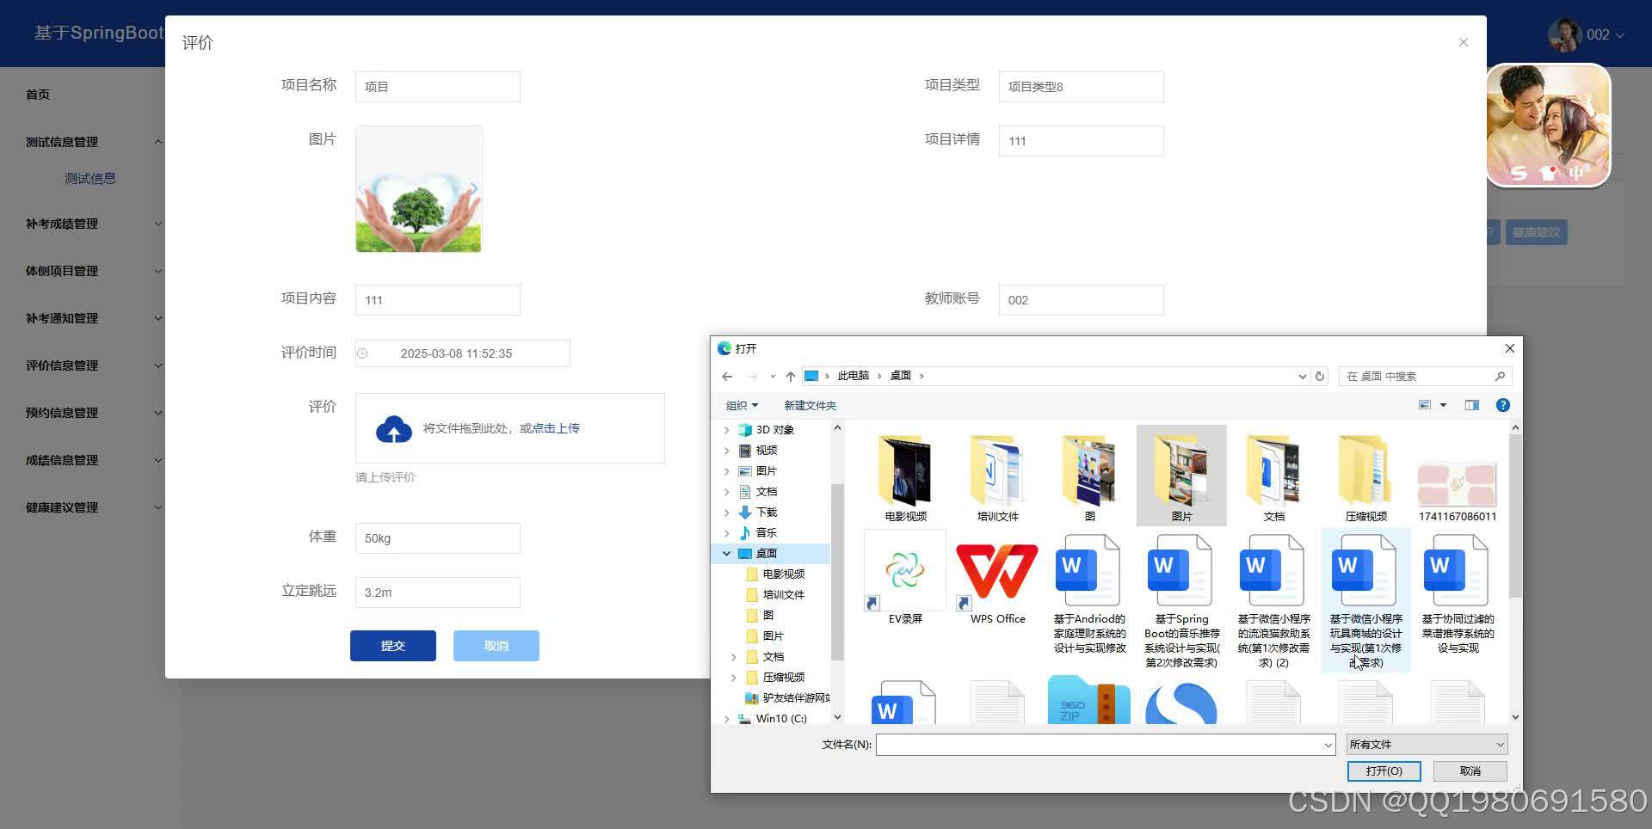Viewport: 1652px width, 829px height.
Task: Click the 提交 submit button
Action: [392, 645]
